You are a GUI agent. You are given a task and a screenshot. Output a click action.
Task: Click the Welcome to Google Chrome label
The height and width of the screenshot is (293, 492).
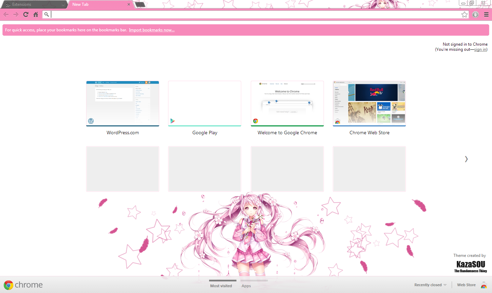tap(287, 133)
